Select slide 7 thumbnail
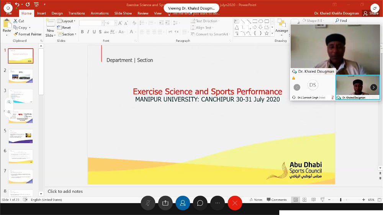 [21, 176]
